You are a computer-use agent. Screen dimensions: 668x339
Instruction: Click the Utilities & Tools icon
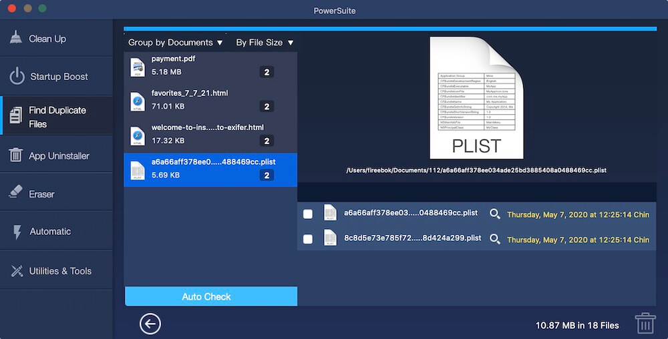tap(17, 271)
